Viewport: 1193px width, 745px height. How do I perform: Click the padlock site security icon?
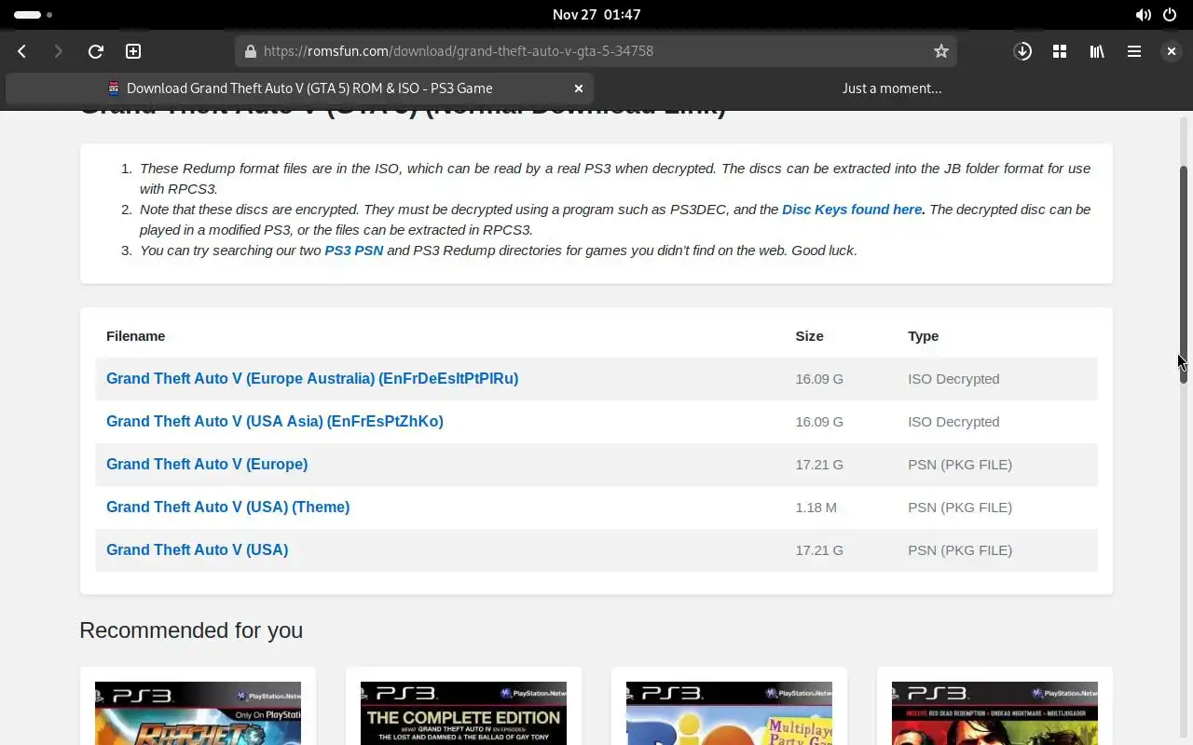pyautogui.click(x=250, y=51)
